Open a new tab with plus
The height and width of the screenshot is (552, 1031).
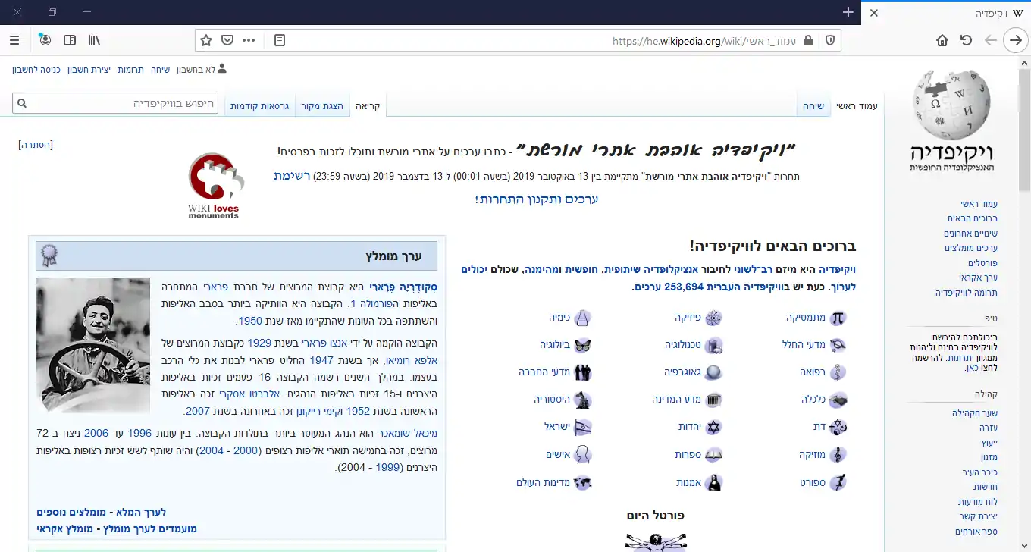pyautogui.click(x=848, y=12)
